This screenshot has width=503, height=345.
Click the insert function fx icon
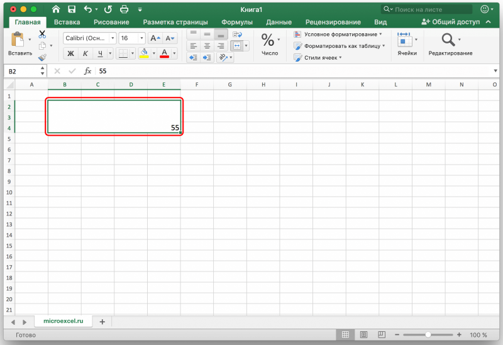[87, 71]
